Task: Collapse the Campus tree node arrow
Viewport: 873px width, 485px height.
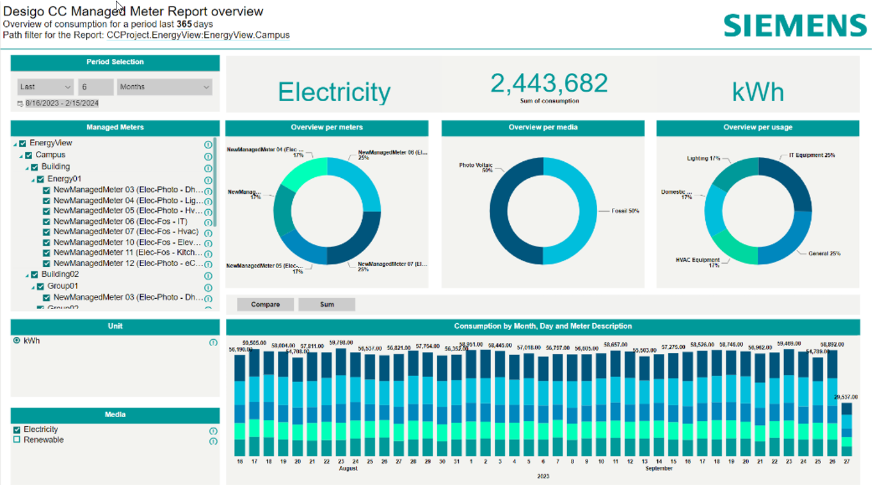Action: click(21, 156)
